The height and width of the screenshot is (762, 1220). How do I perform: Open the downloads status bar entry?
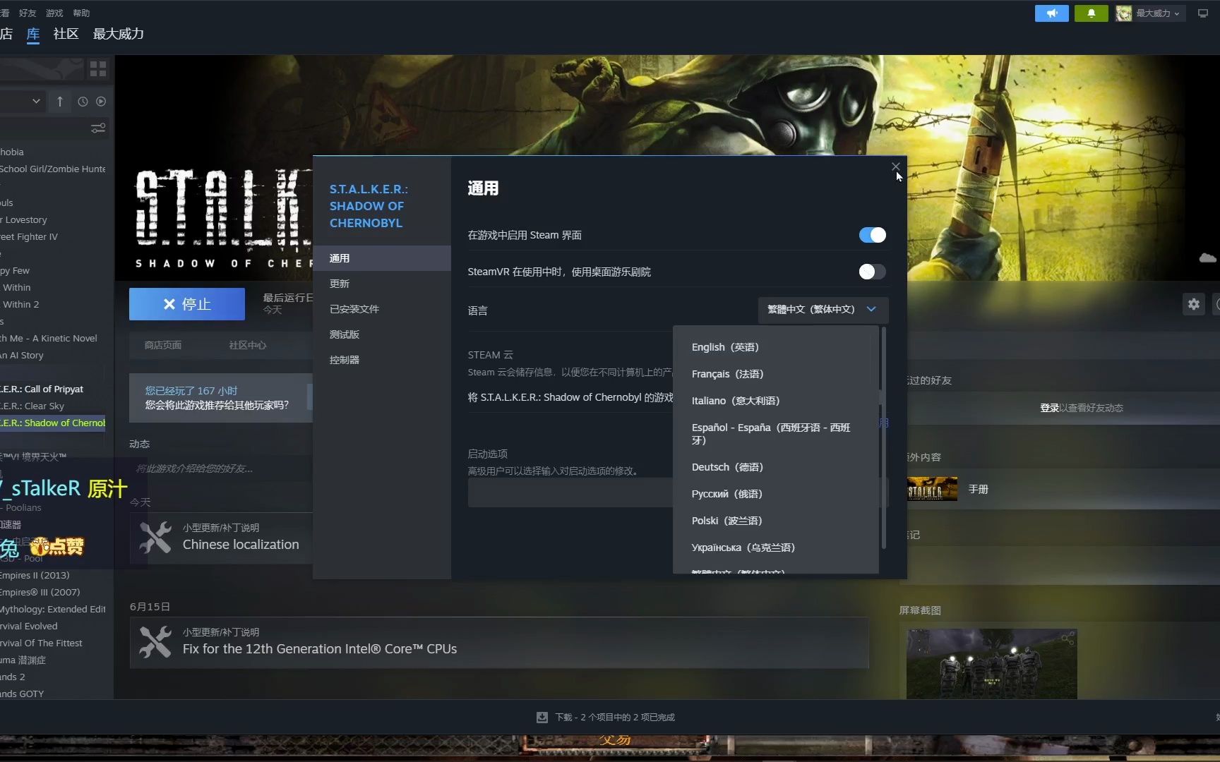click(614, 717)
